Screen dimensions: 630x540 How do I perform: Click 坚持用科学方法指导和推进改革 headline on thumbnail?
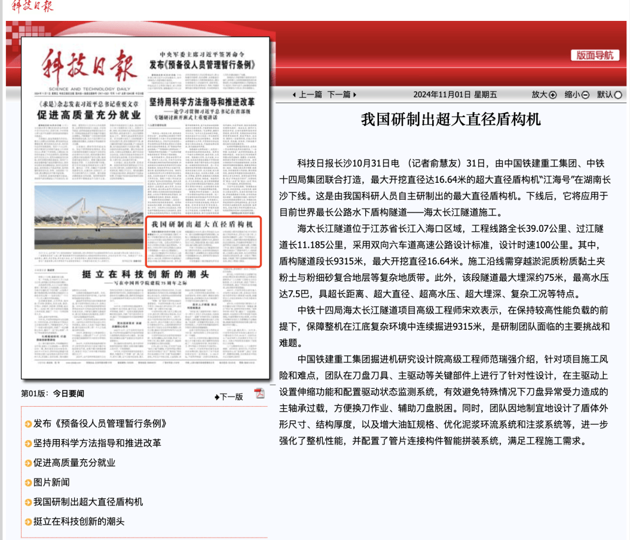click(x=202, y=102)
